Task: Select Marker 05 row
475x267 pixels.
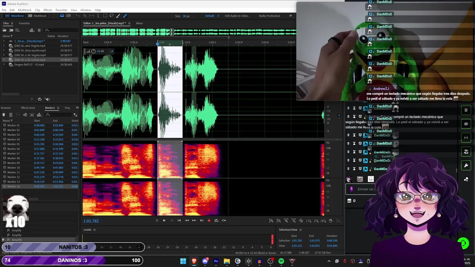Action: (39, 144)
